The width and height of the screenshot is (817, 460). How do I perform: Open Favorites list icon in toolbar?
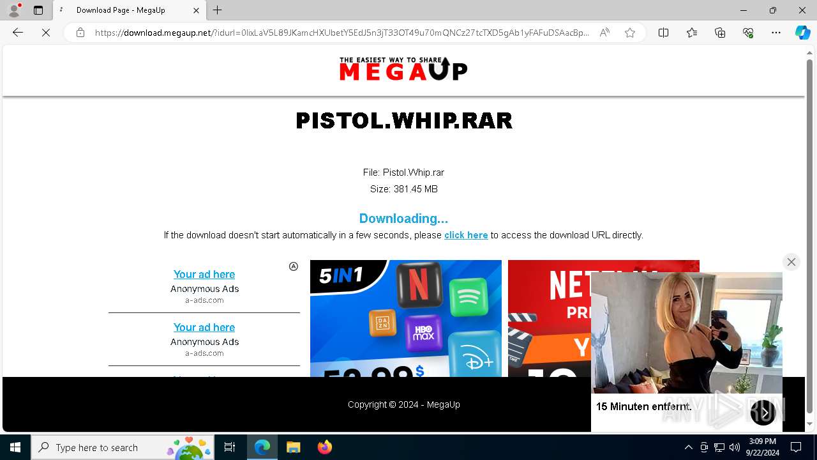coord(692,33)
